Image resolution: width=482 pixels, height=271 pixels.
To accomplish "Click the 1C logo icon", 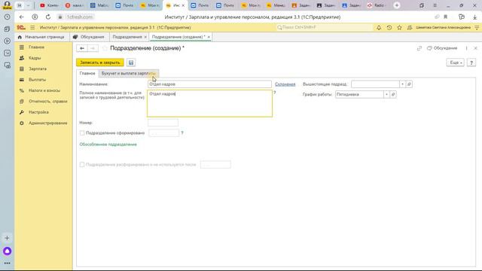I will point(21,28).
